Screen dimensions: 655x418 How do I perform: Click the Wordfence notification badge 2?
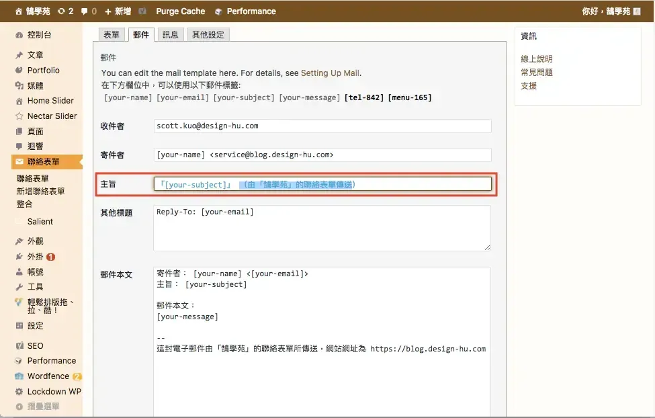(x=77, y=376)
